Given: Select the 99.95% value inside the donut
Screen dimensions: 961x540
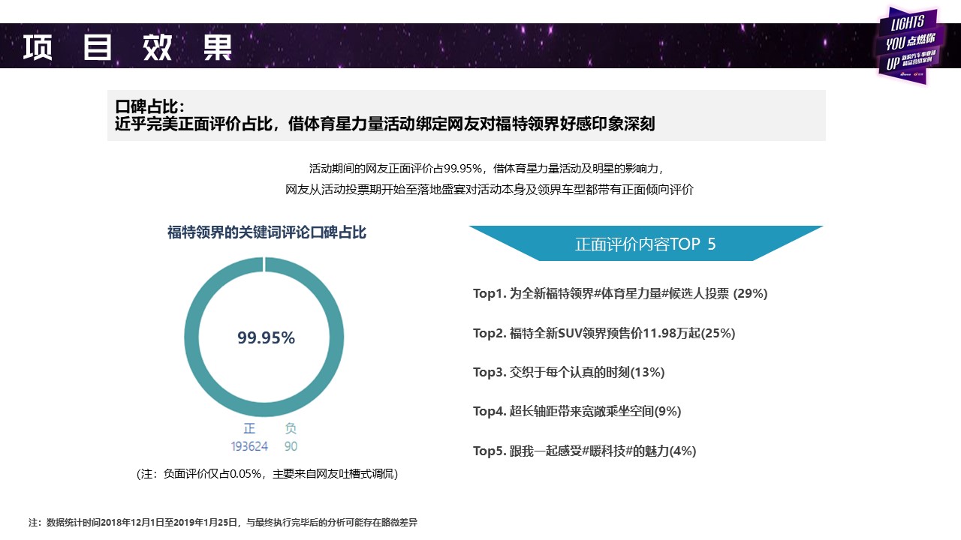Looking at the screenshot, I should point(267,338).
